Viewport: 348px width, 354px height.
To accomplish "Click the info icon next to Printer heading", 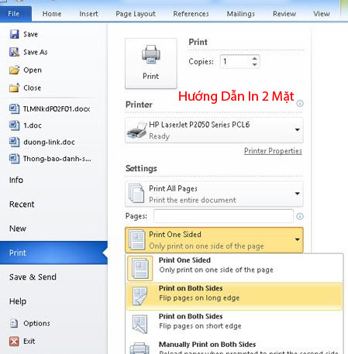I will point(300,104).
